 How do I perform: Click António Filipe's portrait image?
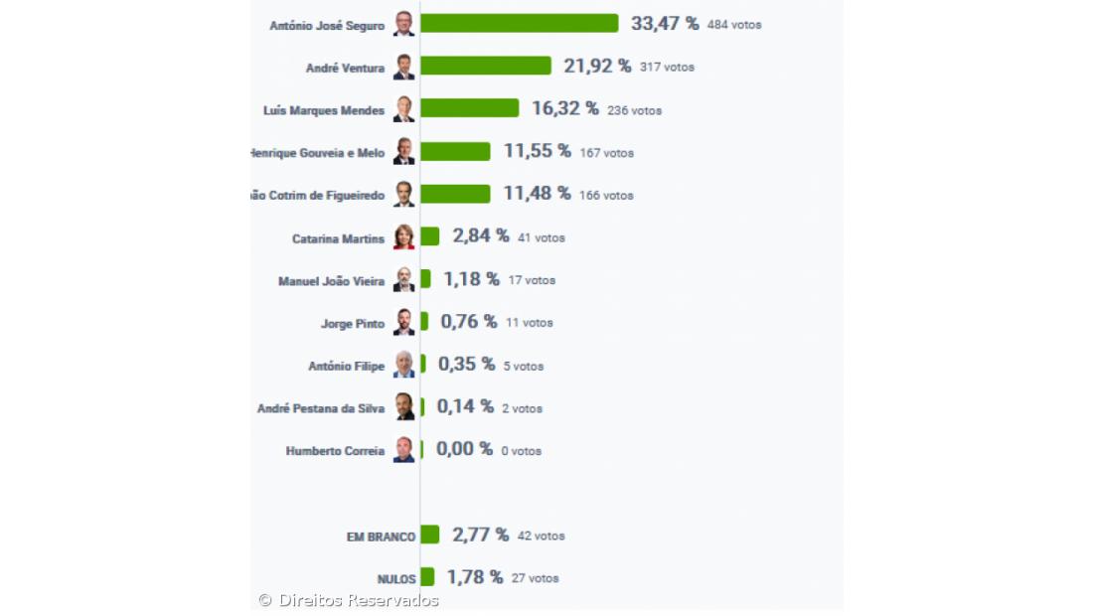tap(403, 365)
